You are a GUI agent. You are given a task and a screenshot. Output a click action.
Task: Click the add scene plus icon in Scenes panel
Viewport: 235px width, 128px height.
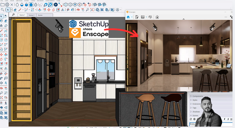[x=194, y=119]
